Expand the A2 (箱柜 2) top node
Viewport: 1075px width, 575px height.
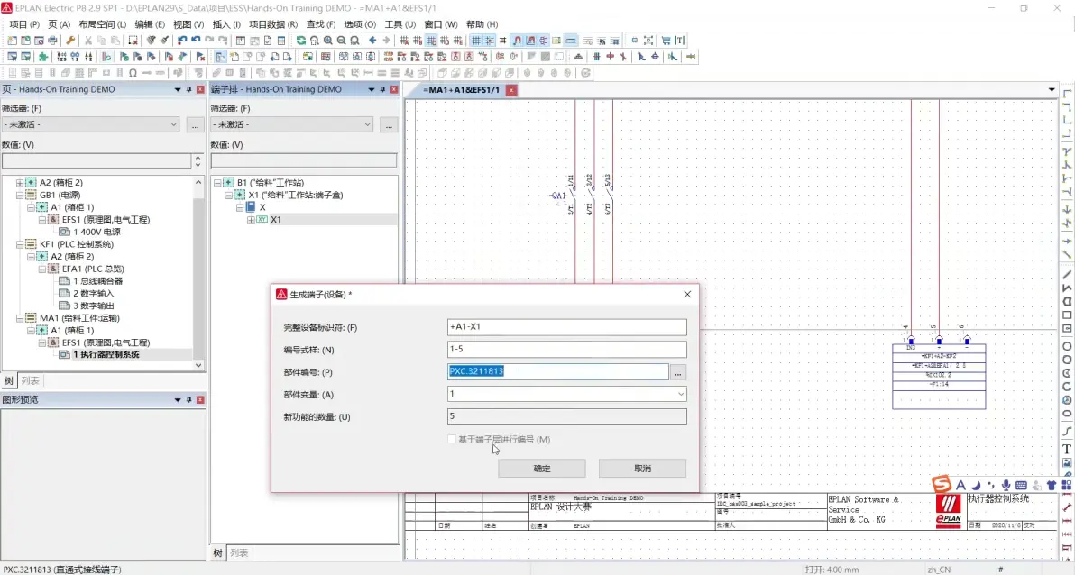(x=20, y=182)
